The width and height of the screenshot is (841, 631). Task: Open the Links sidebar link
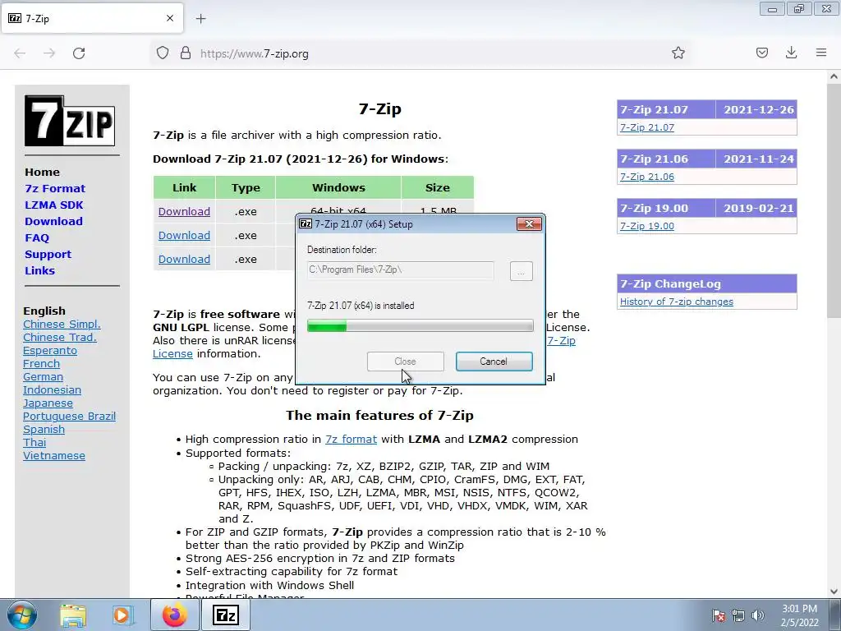click(39, 271)
